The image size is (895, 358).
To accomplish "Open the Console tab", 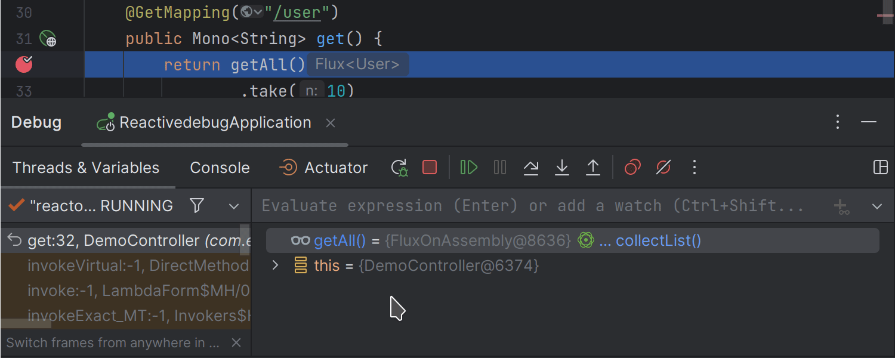I will [x=220, y=168].
